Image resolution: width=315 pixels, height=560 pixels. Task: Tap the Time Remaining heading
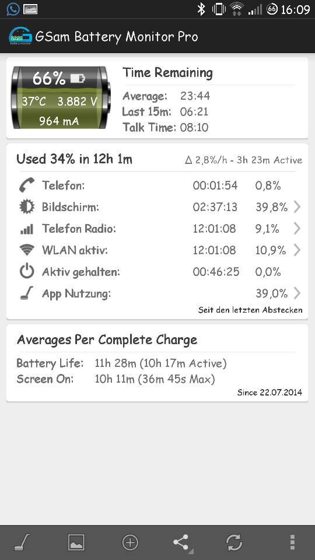(167, 73)
